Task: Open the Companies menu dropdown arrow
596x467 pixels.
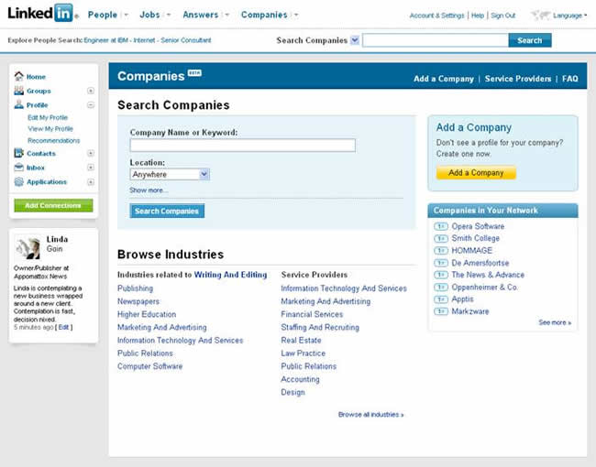Action: tap(296, 16)
